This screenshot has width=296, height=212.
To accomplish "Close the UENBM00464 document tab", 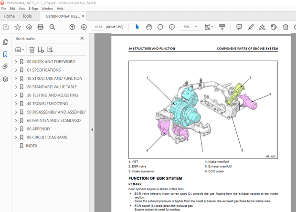I will [x=83, y=16].
